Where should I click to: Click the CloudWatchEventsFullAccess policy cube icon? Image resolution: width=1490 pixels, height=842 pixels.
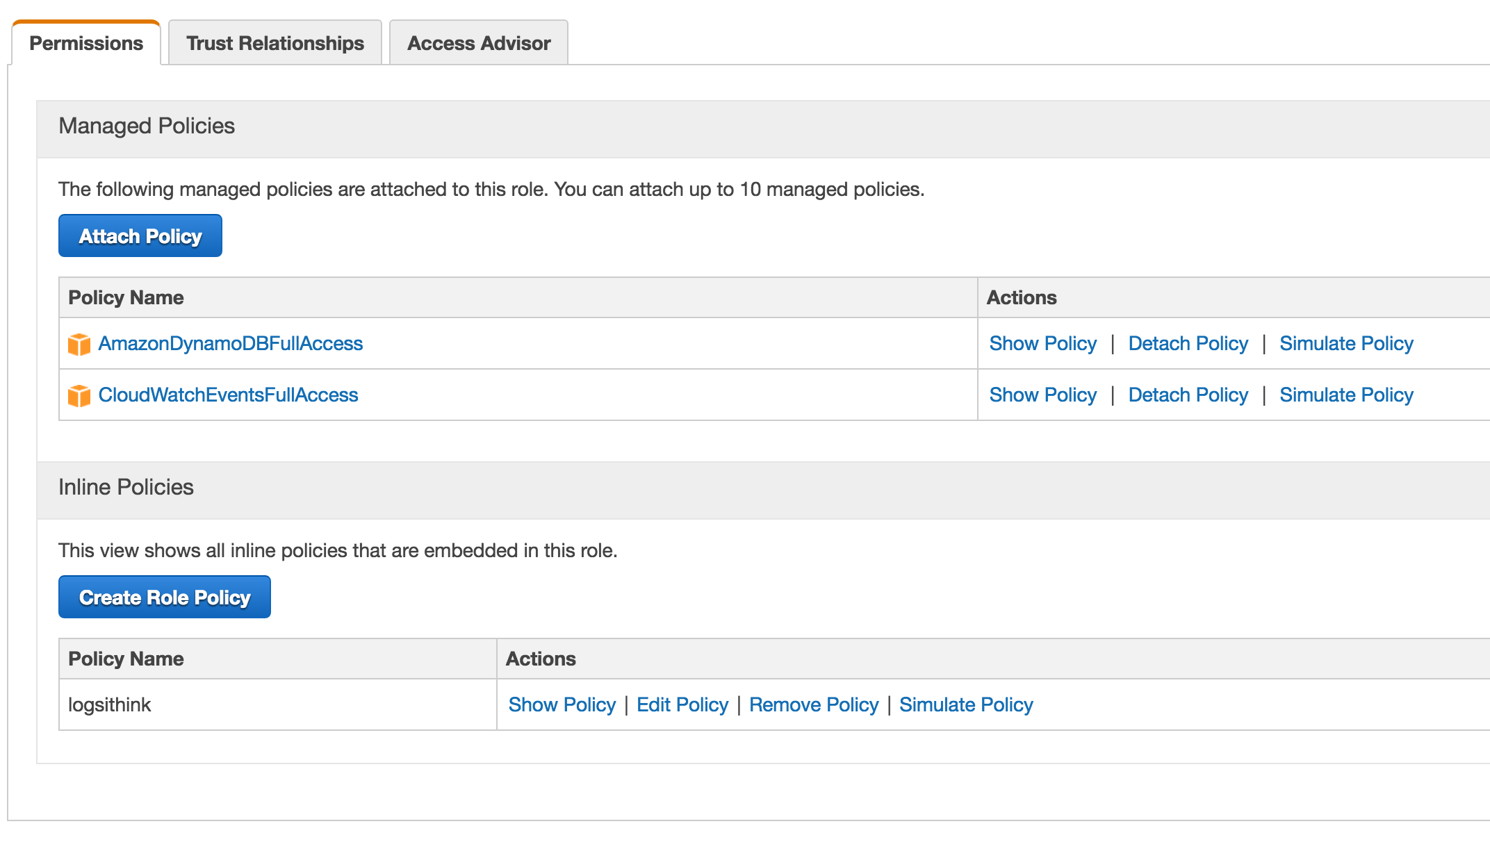coord(79,395)
